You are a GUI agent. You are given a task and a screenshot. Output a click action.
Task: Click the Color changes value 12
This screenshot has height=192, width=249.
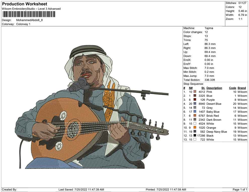click(x=206, y=32)
